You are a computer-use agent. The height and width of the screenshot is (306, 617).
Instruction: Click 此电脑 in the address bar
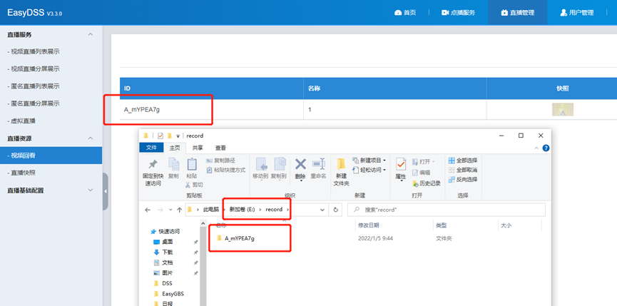coord(211,210)
